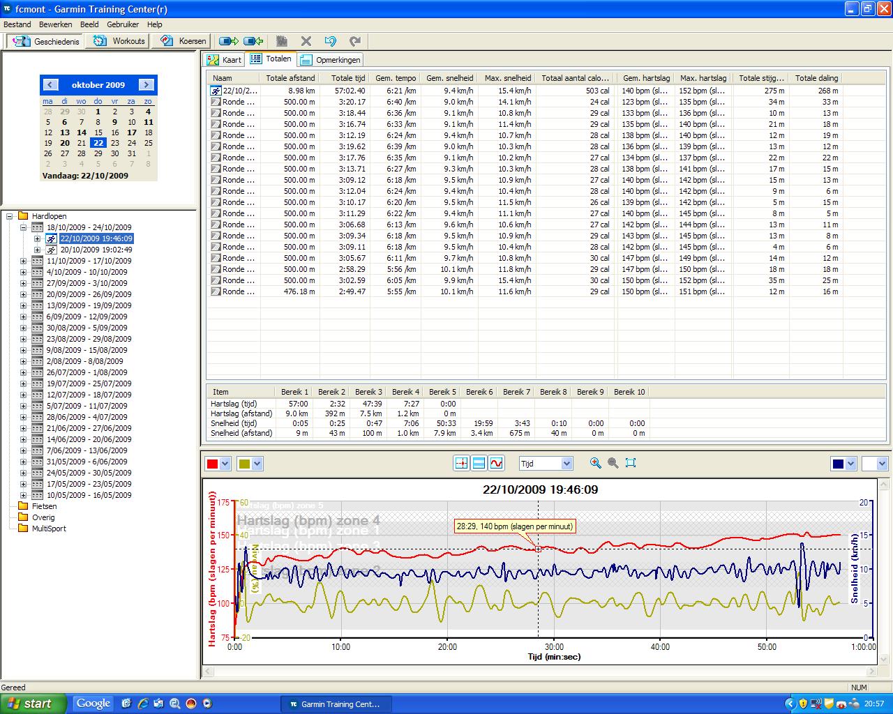Open the empty fourth series dropdown
The image size is (893, 714).
(x=882, y=464)
